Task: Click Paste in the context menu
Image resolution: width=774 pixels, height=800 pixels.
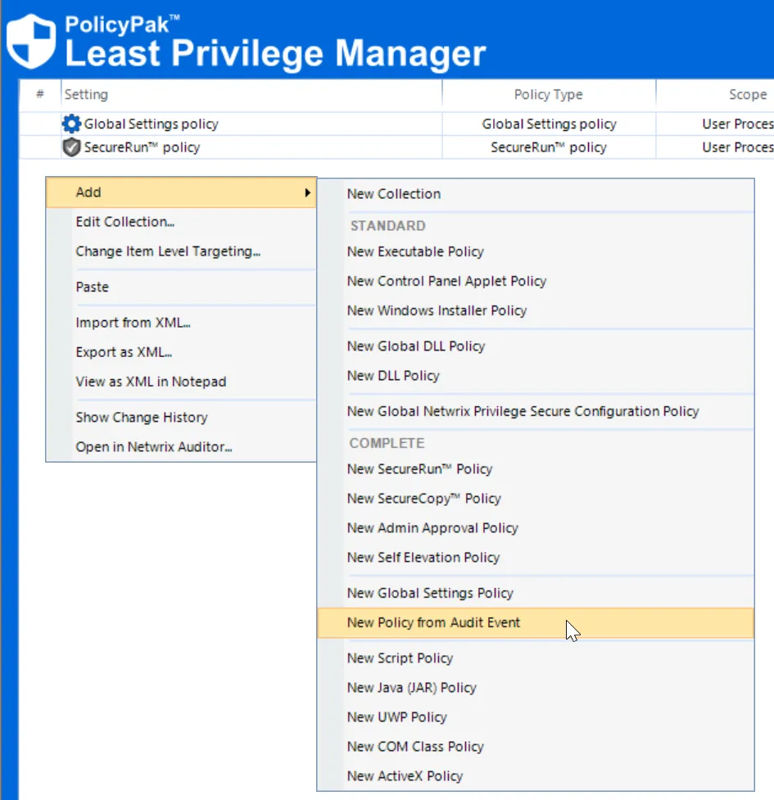Action: pyautogui.click(x=92, y=287)
